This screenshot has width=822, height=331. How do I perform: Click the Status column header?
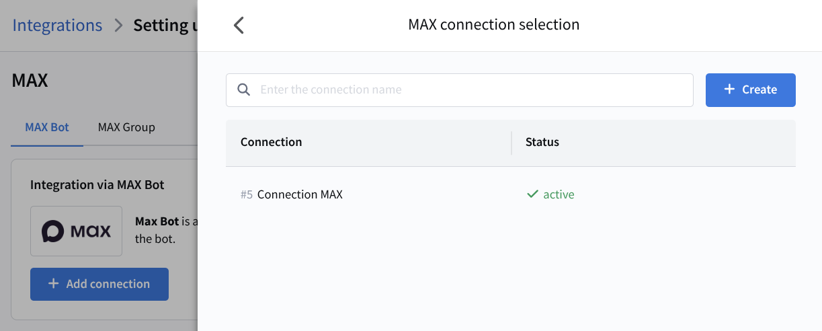(542, 142)
